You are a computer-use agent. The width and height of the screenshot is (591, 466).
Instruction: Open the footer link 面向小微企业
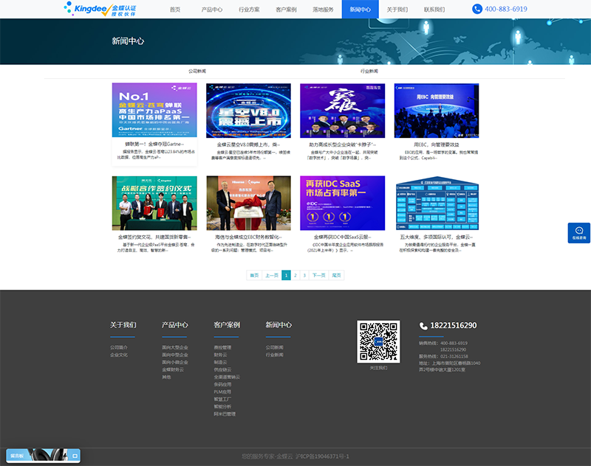pos(175,362)
